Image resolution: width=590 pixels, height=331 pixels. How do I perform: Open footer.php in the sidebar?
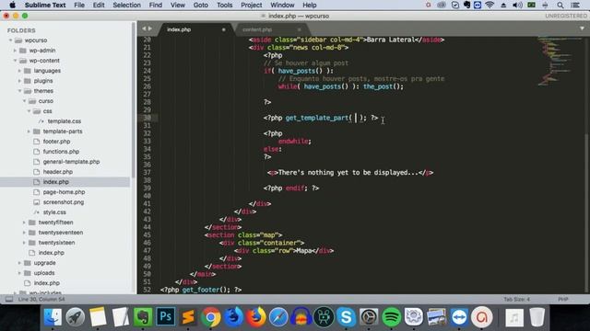click(56, 142)
